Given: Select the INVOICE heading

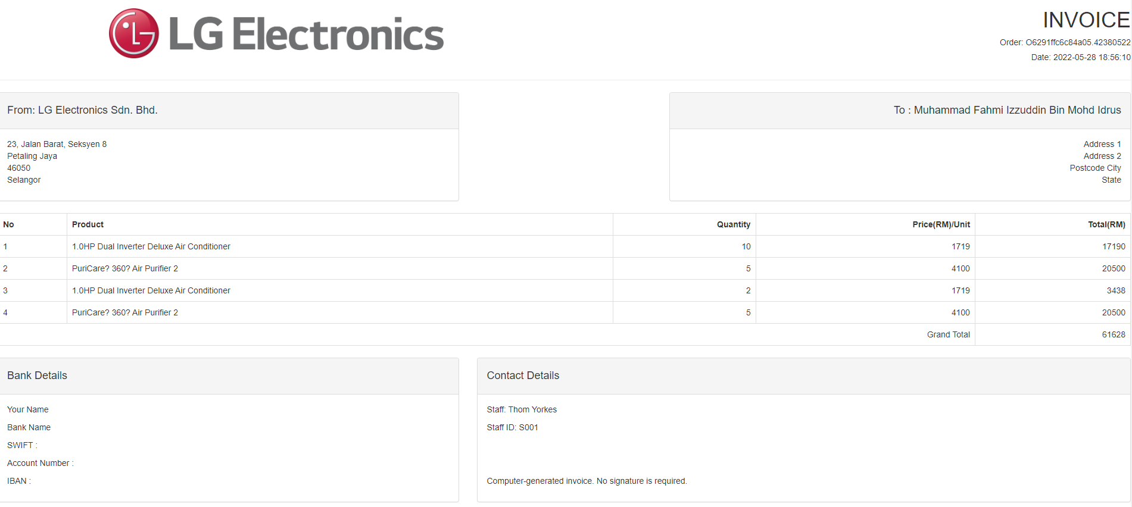Looking at the screenshot, I should (x=1086, y=20).
